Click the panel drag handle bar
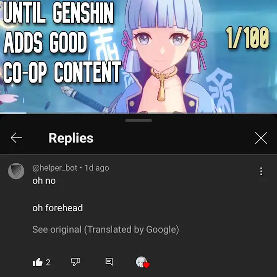 point(138,121)
